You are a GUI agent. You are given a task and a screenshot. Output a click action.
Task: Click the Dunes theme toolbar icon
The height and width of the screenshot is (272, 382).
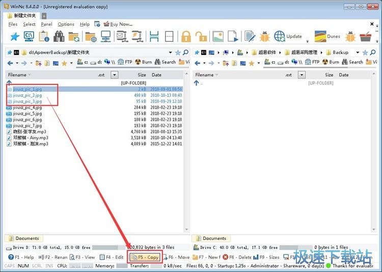pyautogui.click(x=327, y=37)
